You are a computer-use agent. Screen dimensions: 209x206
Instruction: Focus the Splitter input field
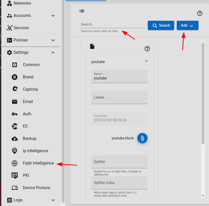click(x=119, y=162)
